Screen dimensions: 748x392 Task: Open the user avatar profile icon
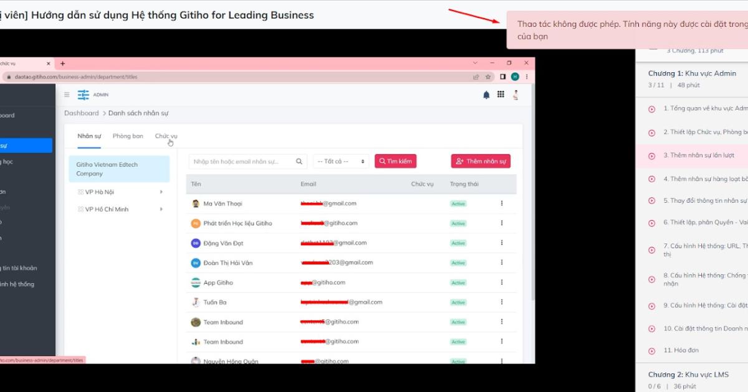(515, 94)
